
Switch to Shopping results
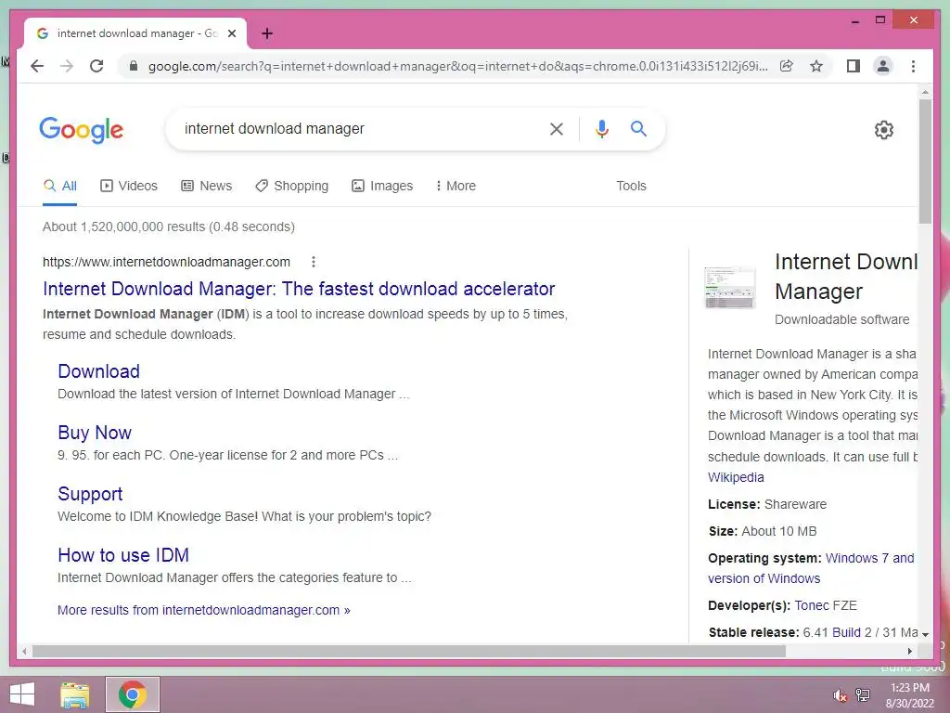(x=291, y=186)
